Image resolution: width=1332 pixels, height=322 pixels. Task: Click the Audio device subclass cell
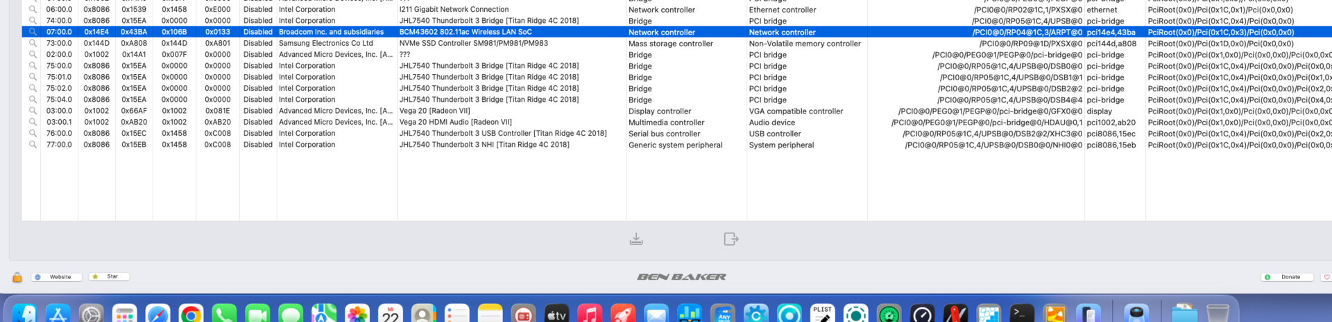772,123
